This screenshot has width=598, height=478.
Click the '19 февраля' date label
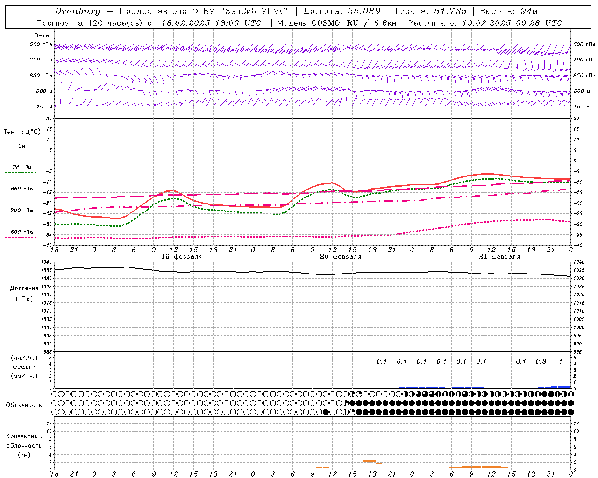182,257
